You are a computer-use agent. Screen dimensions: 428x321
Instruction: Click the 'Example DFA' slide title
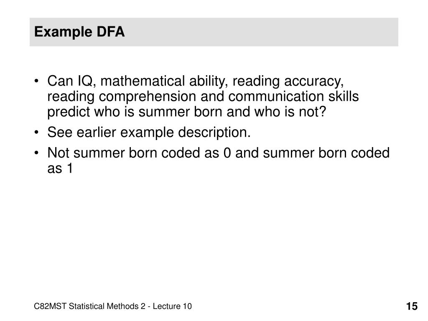pyautogui.click(x=79, y=32)
